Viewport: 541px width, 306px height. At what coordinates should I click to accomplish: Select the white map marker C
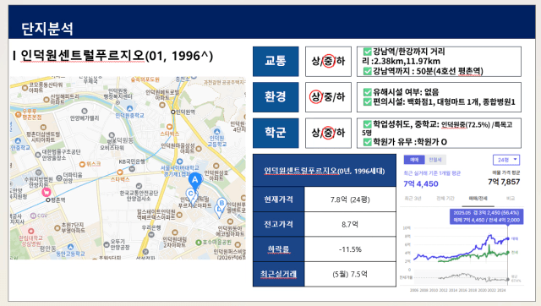190,194
